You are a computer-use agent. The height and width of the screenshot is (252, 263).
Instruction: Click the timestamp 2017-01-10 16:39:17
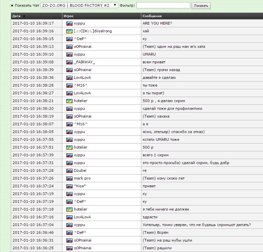(x=33, y=23)
